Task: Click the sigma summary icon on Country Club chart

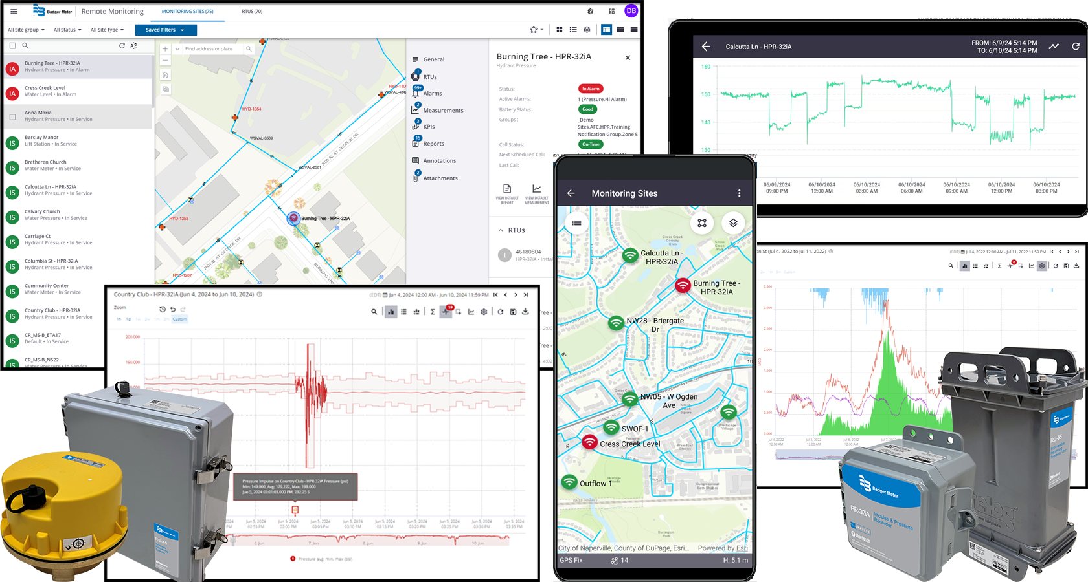Action: pyautogui.click(x=433, y=312)
